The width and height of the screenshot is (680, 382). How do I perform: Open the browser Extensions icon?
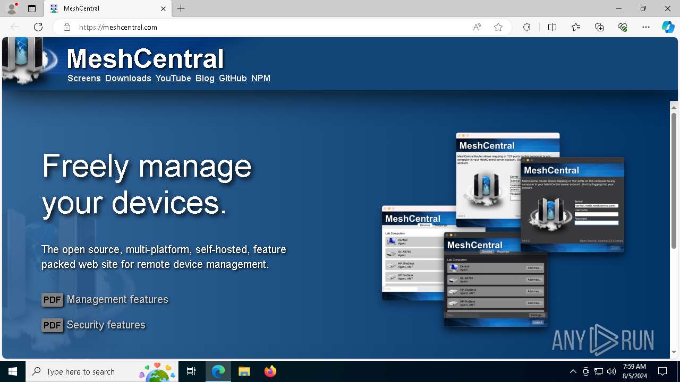tap(526, 27)
